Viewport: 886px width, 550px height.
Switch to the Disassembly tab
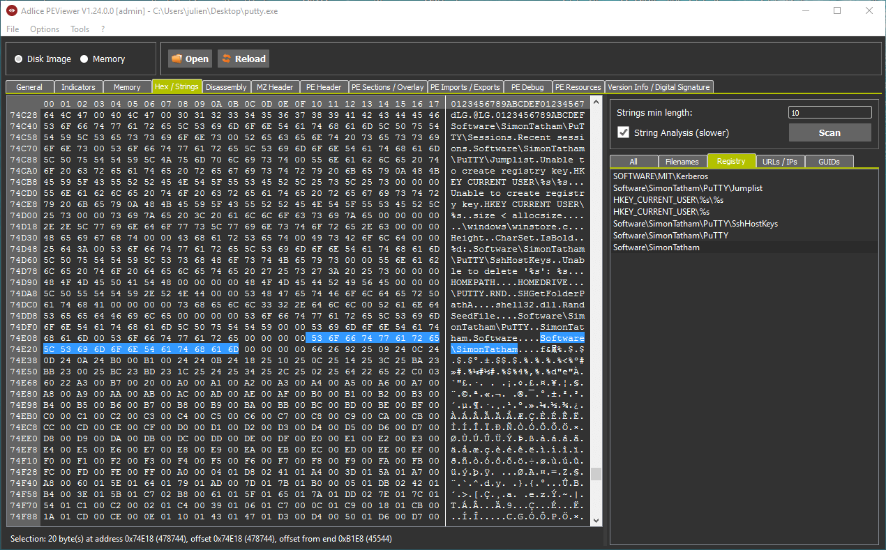[x=226, y=87]
